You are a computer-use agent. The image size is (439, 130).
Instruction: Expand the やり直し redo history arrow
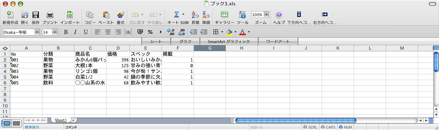160,15
